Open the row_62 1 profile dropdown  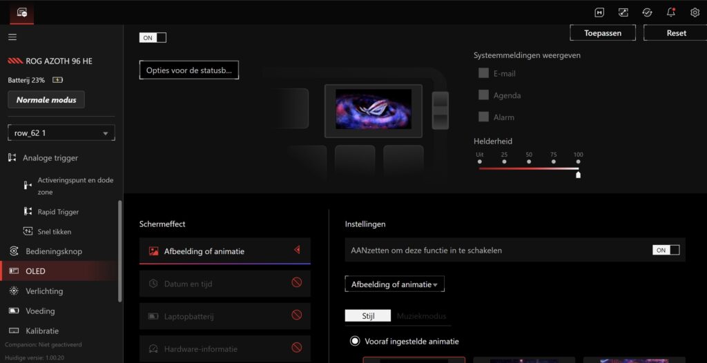pyautogui.click(x=61, y=133)
